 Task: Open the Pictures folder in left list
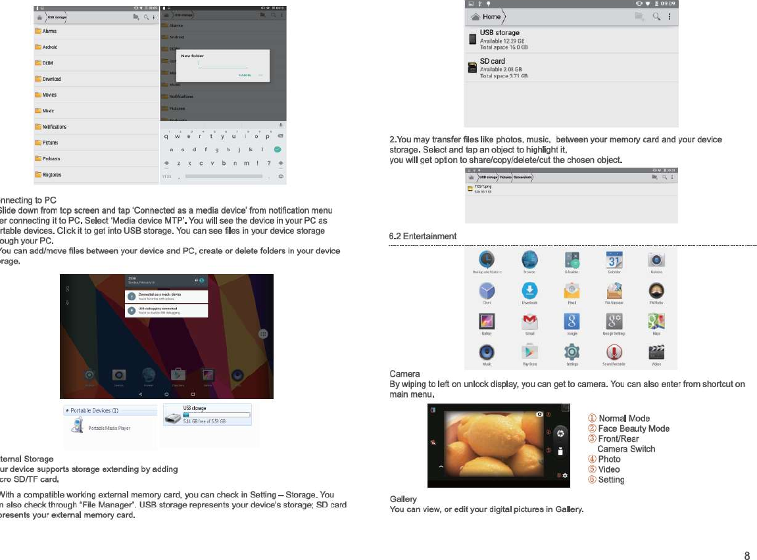(96, 143)
